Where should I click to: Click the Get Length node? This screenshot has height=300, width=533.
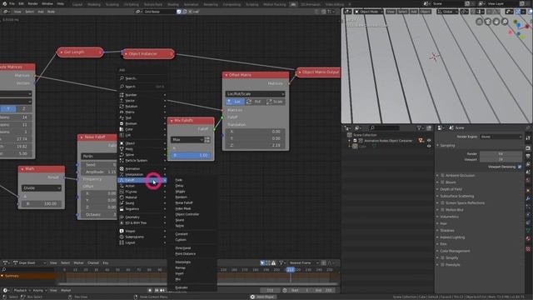[80, 52]
